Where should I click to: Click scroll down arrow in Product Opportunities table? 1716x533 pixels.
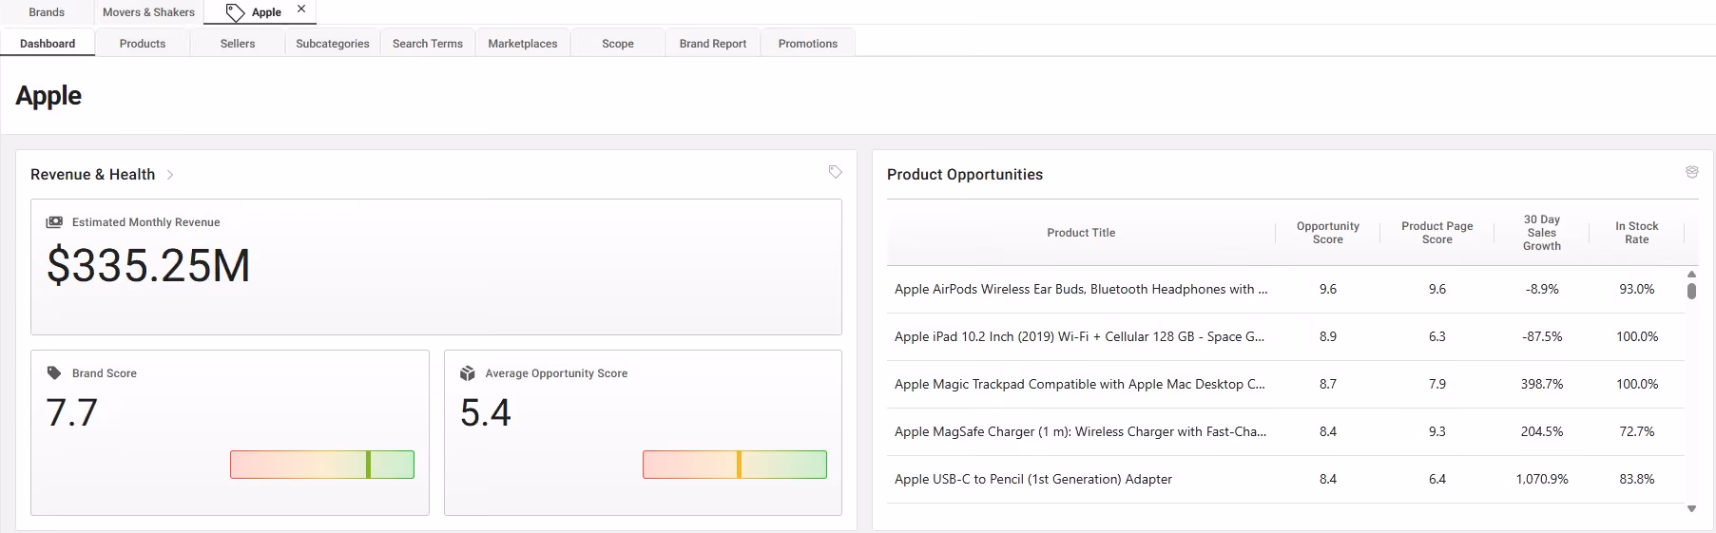[x=1691, y=508]
